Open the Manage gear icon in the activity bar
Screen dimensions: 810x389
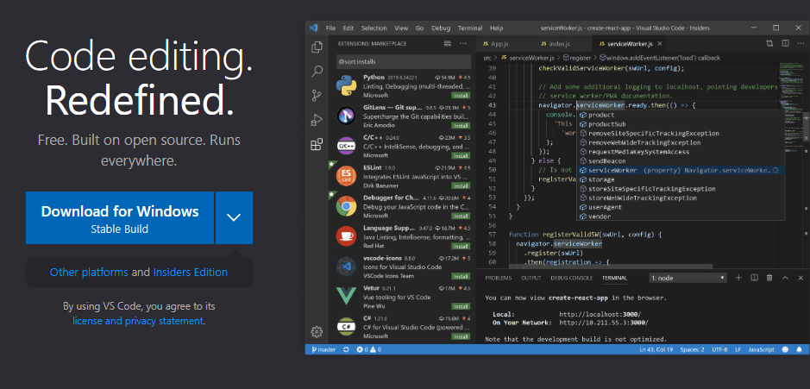click(x=317, y=332)
